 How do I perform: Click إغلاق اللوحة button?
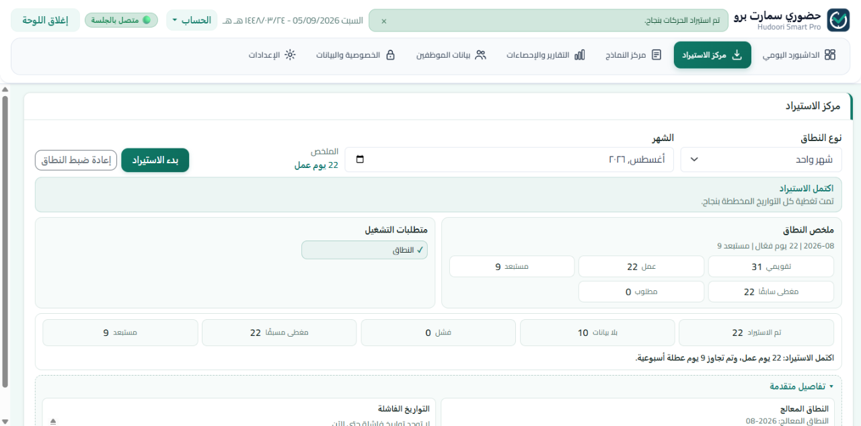[x=45, y=20]
